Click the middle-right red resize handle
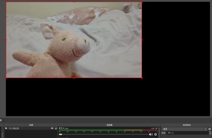Viewport: 212px width, 138px height. point(142,40)
